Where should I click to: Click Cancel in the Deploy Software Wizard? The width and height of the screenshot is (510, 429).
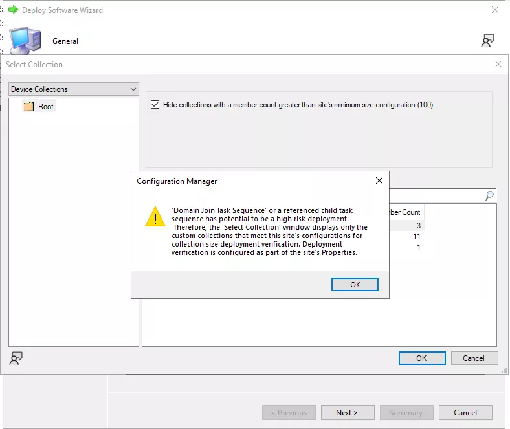point(465,412)
